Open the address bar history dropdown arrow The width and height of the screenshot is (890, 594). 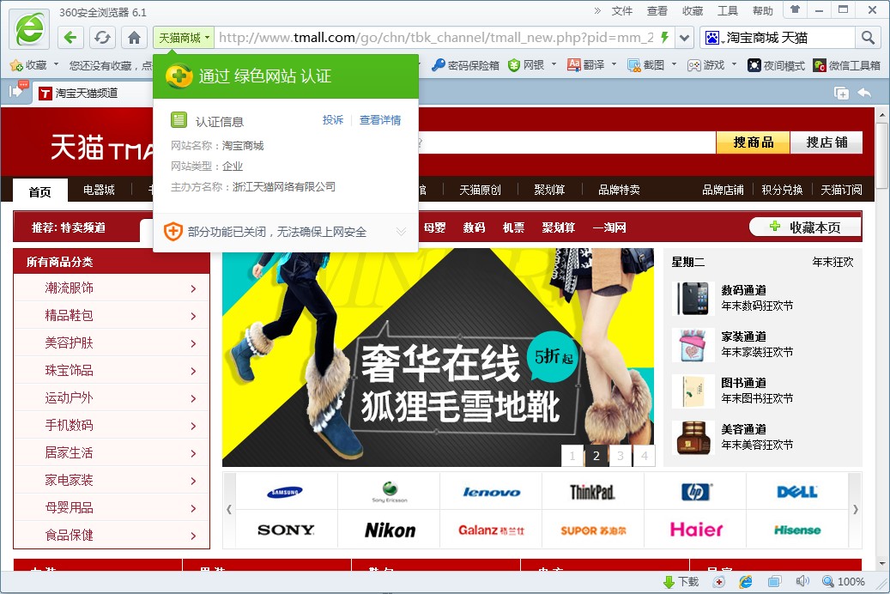point(685,38)
